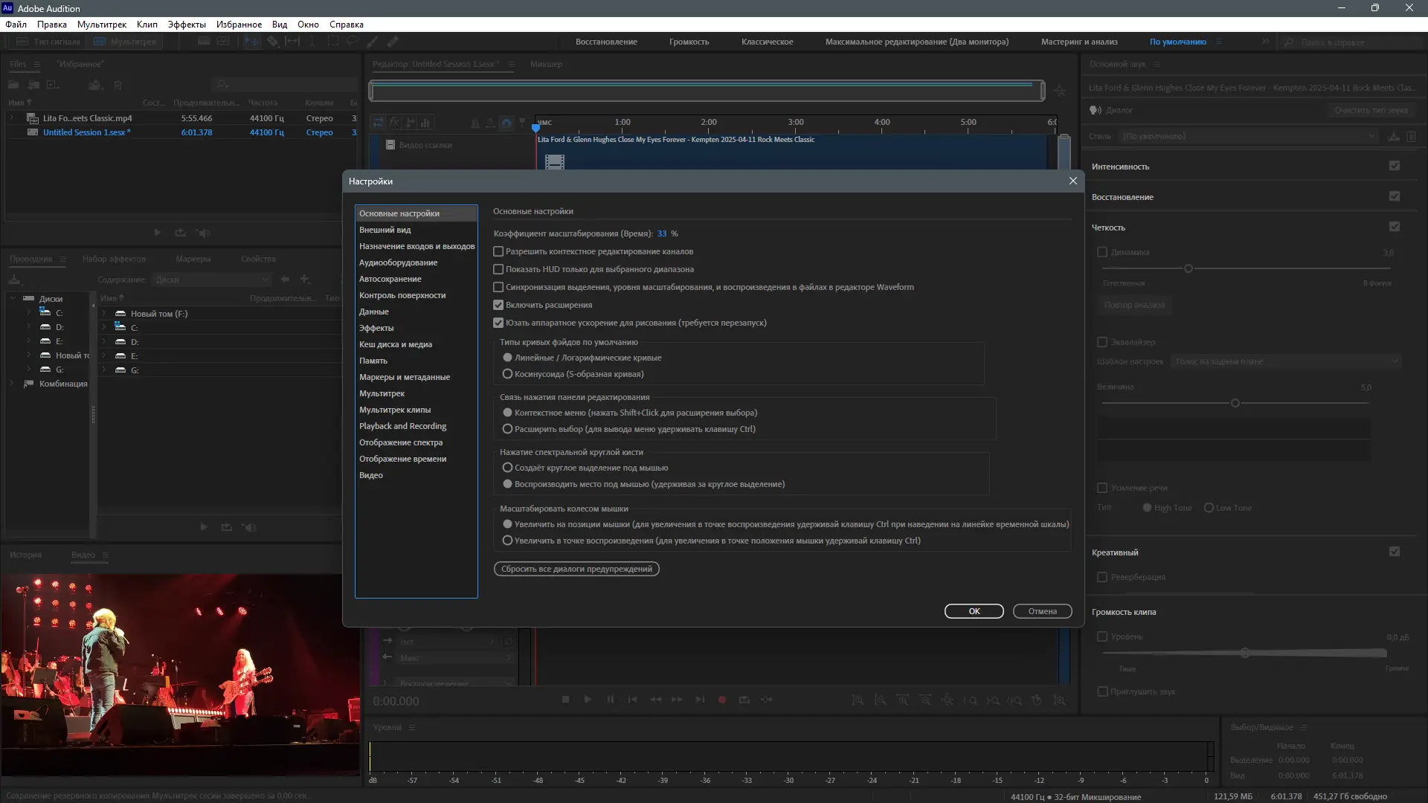
Task: Click 'Сбросить все диалоги предупреждений' button
Action: tap(576, 569)
